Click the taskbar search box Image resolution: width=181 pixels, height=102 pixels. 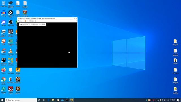[x=21, y=100]
